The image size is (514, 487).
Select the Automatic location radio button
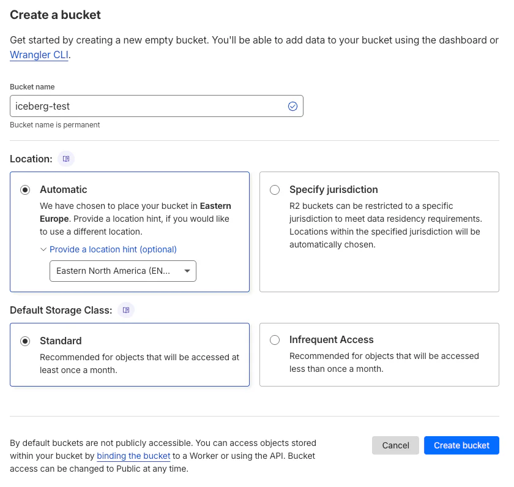point(25,190)
